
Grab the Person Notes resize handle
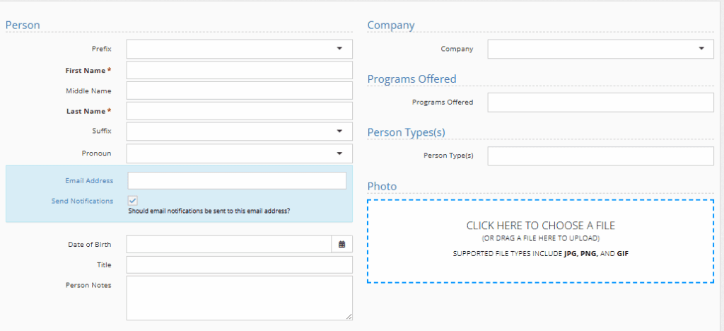pos(349,317)
